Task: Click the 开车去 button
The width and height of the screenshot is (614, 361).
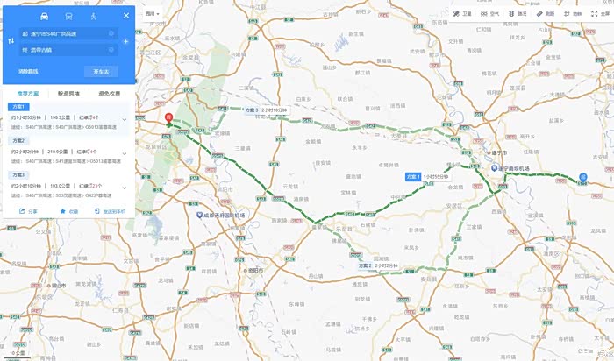Action: click(x=101, y=72)
